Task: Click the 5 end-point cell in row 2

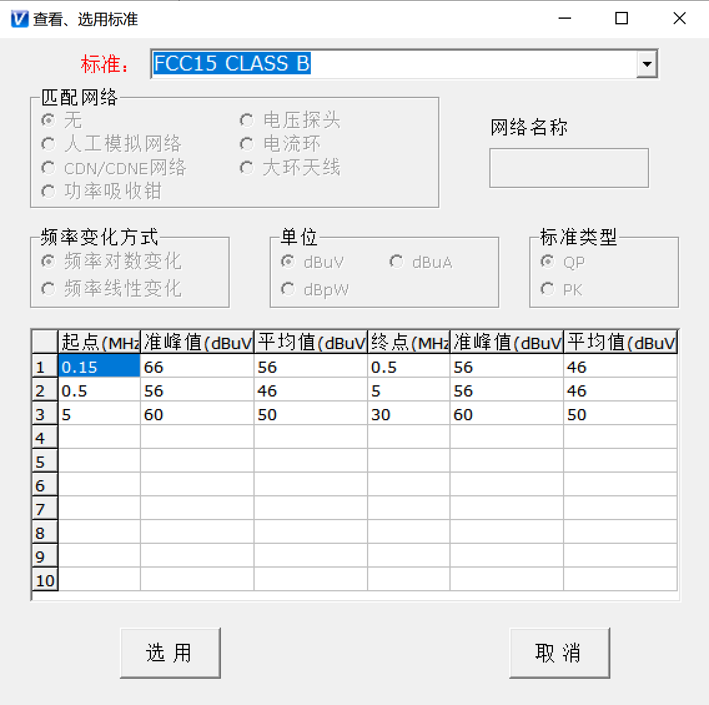Action: point(409,390)
